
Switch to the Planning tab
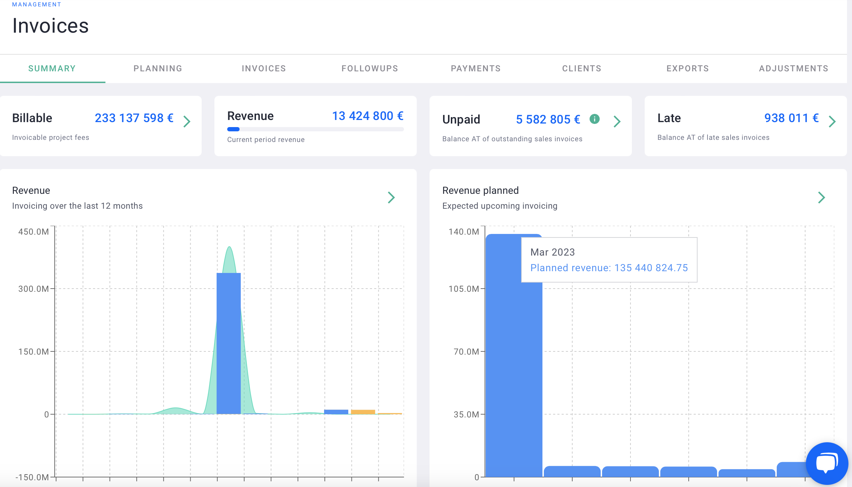159,69
